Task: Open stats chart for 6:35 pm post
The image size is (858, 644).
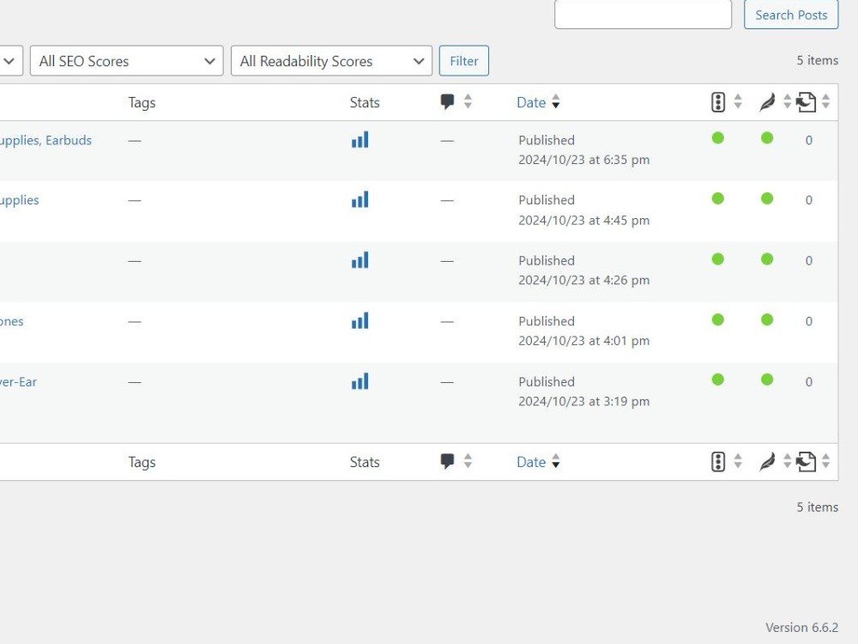Action: tap(360, 140)
